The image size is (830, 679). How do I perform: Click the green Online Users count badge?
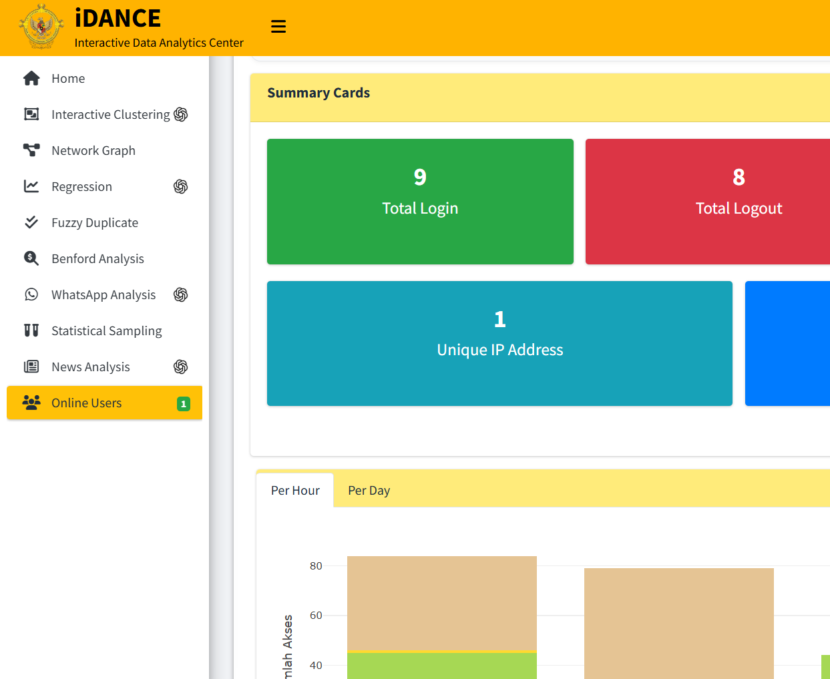coord(184,404)
